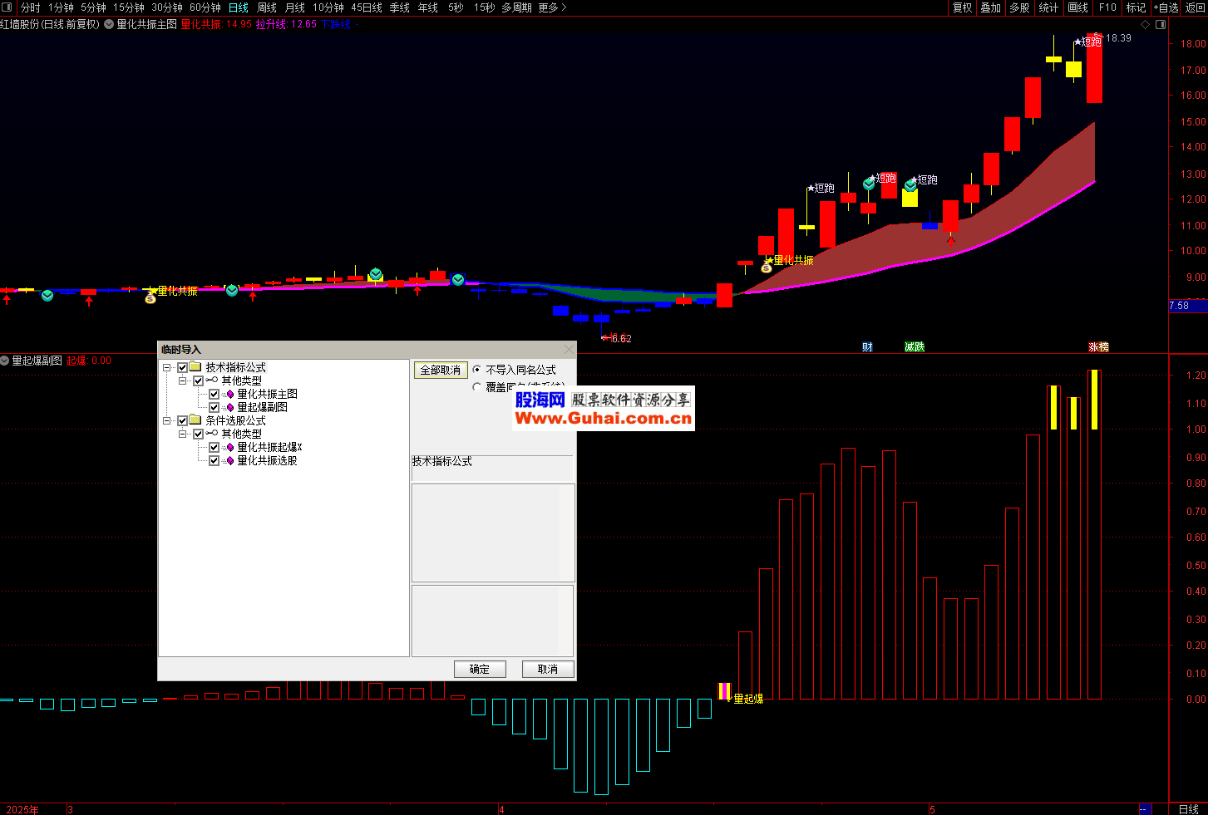Click the blue scroll marker on timeline bar

pyautogui.click(x=1145, y=809)
